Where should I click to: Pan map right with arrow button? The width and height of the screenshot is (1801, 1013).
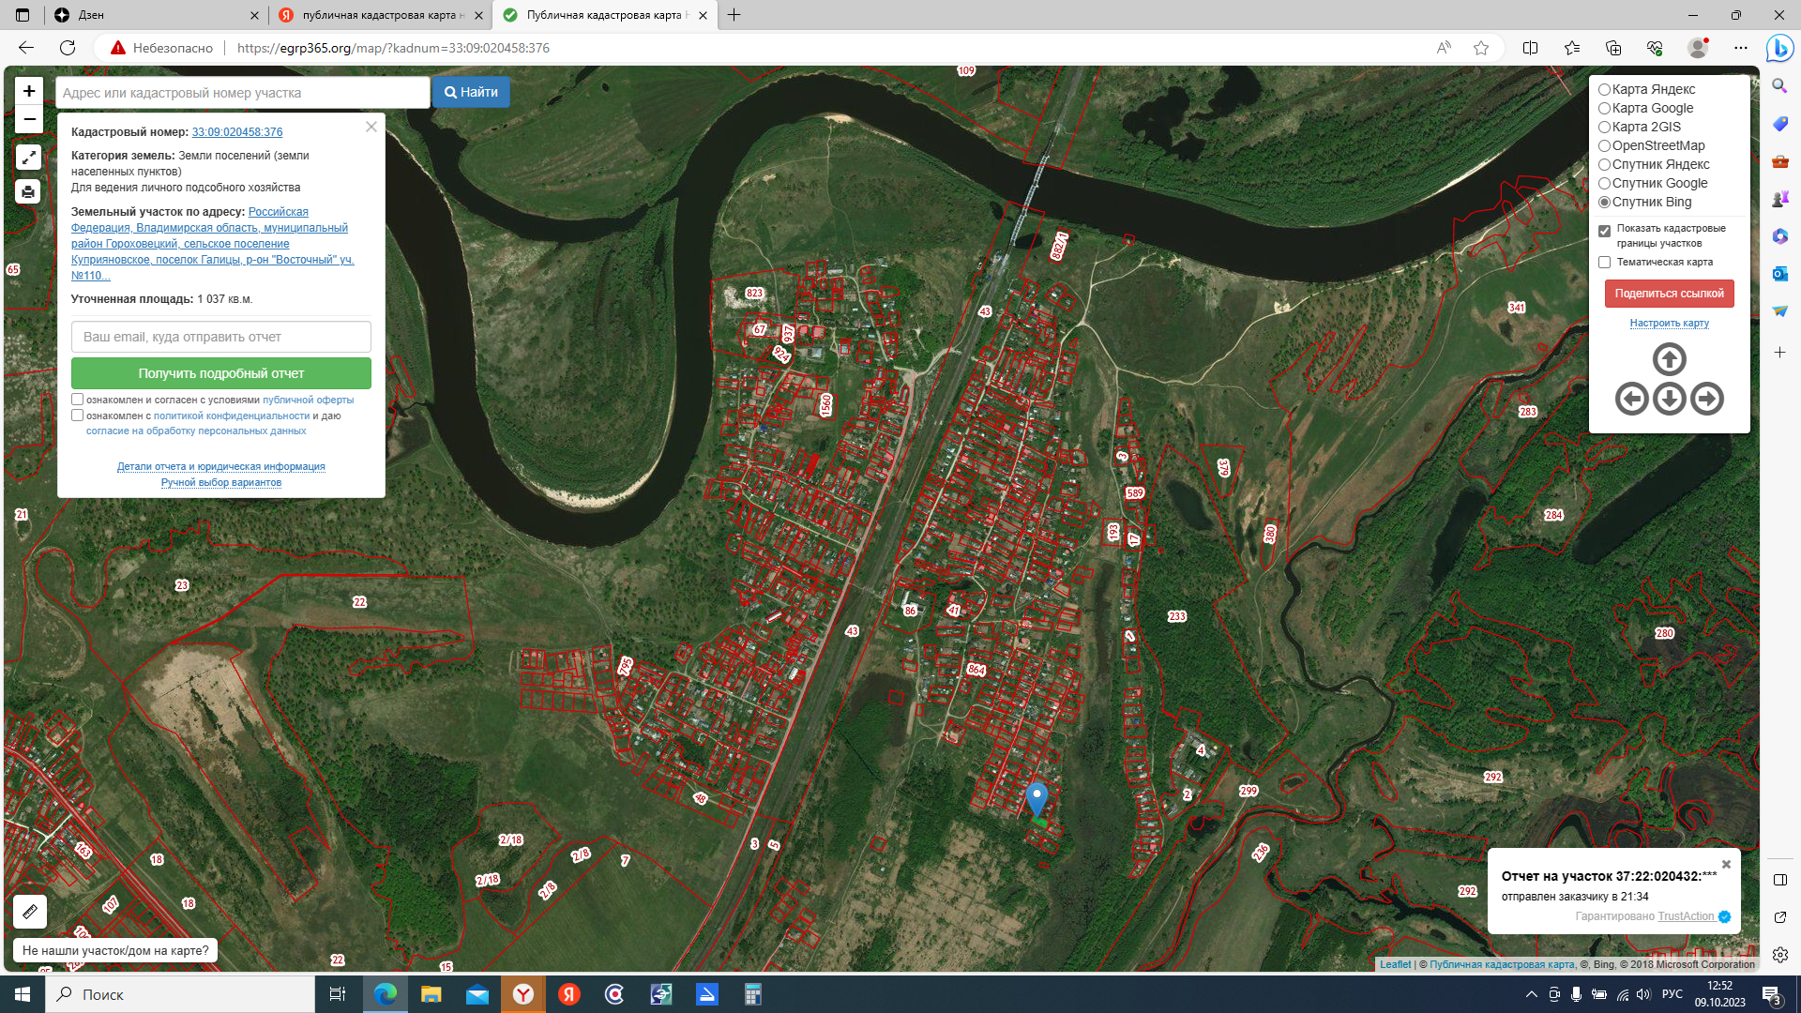[1706, 399]
